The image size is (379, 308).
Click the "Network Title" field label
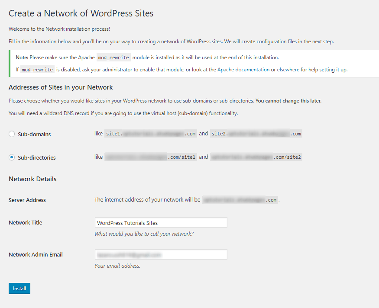click(x=26, y=223)
